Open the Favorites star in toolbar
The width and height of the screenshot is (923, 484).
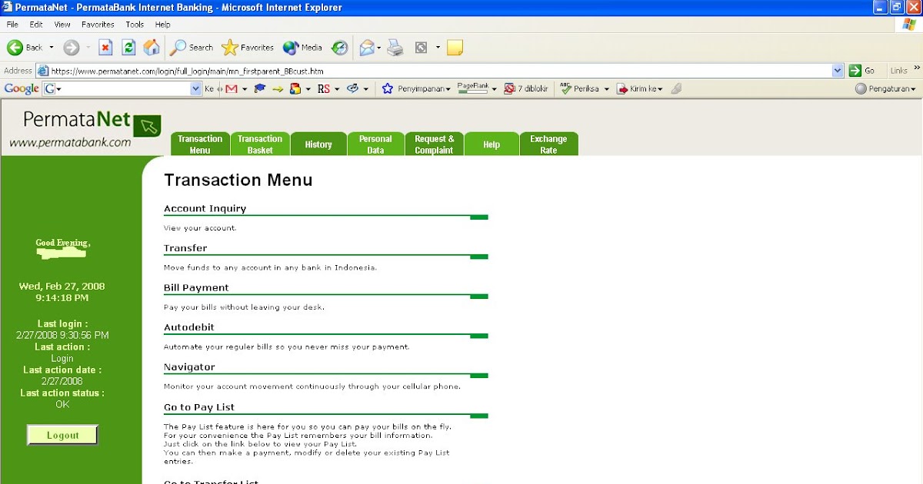click(248, 48)
